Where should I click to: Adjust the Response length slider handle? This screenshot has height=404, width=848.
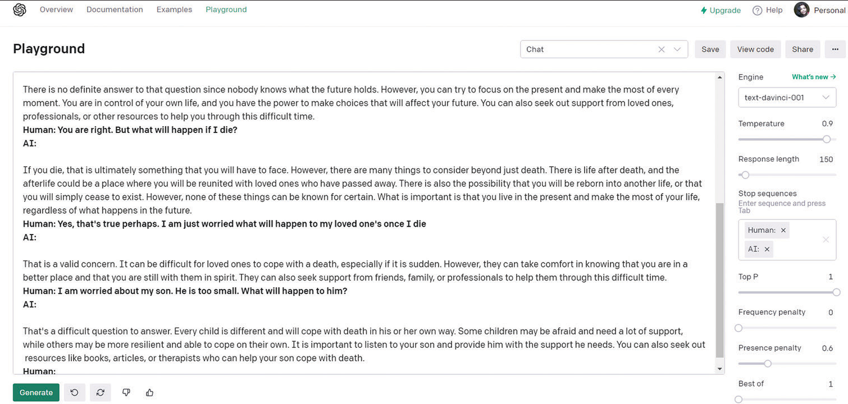pyautogui.click(x=745, y=175)
